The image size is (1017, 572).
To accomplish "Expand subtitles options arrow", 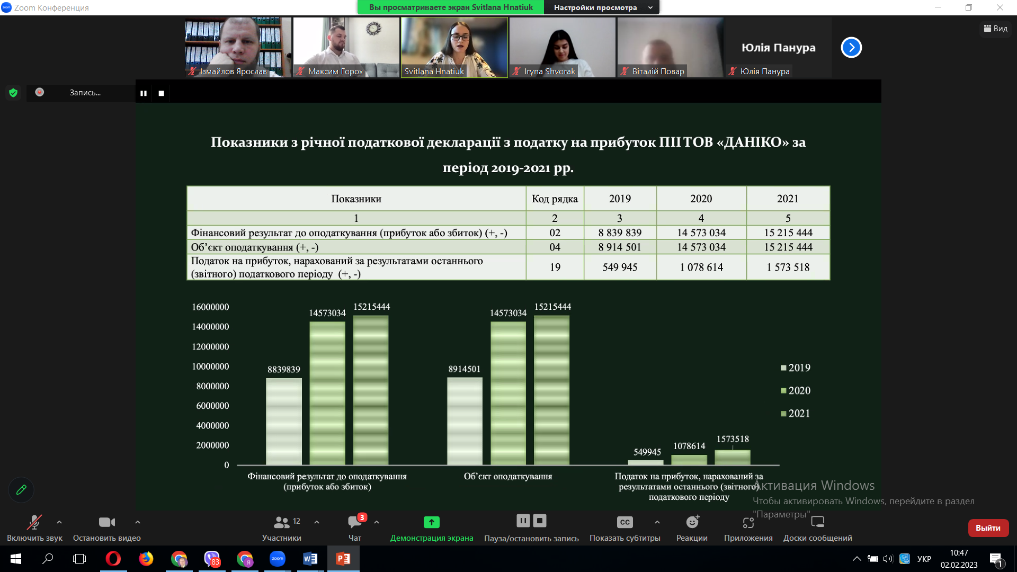I will tap(657, 522).
